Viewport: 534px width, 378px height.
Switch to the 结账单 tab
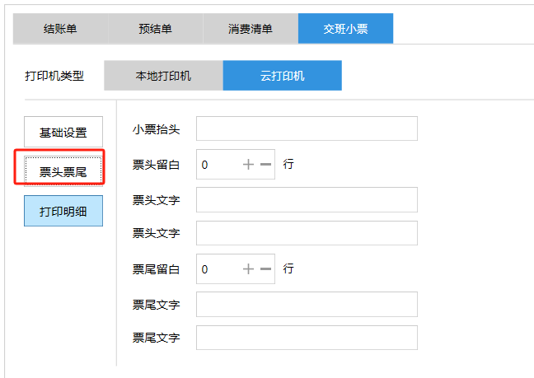pyautogui.click(x=60, y=29)
